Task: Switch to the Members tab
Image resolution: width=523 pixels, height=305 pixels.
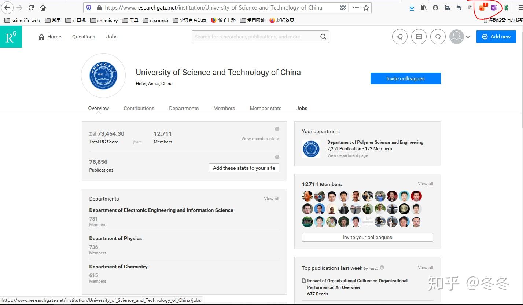Action: (224, 108)
